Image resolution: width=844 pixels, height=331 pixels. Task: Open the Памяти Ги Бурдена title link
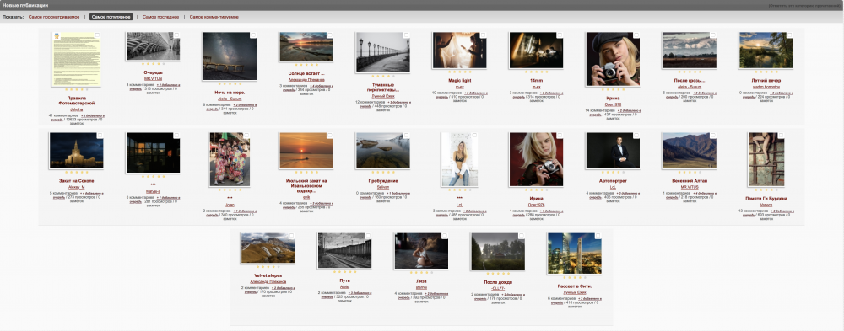[766, 198]
